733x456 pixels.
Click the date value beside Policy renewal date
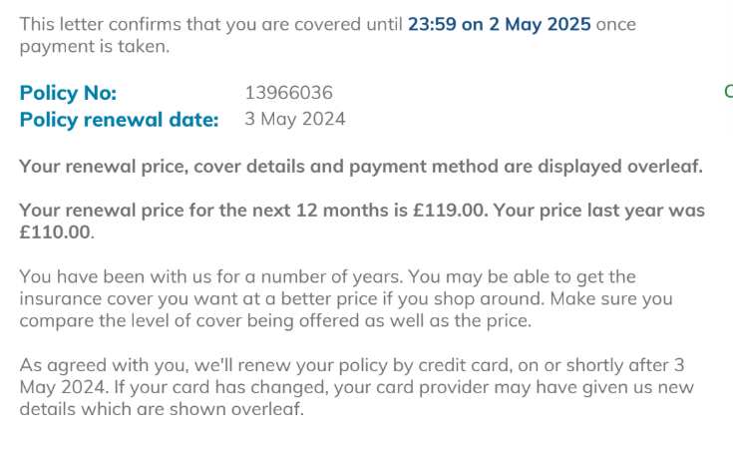pyautogui.click(x=295, y=120)
